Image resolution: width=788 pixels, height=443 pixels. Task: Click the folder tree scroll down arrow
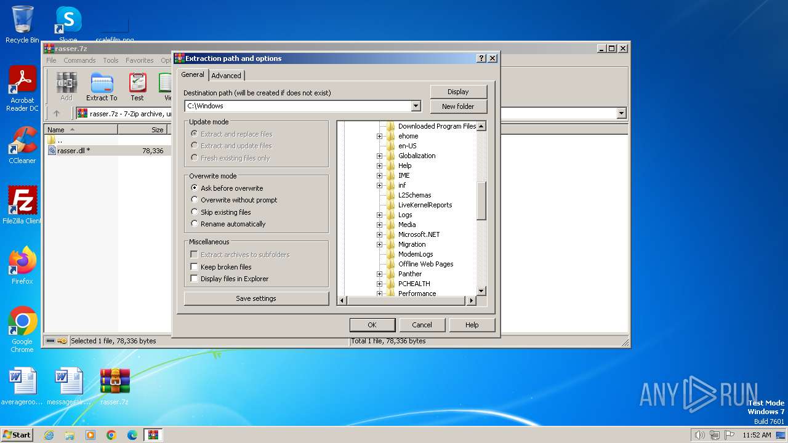(x=481, y=291)
